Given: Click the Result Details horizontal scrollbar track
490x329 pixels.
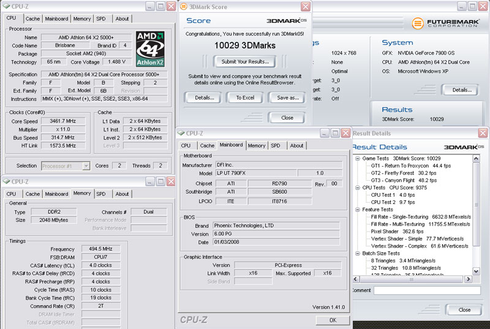Looking at the screenshot, I should coord(412,279).
